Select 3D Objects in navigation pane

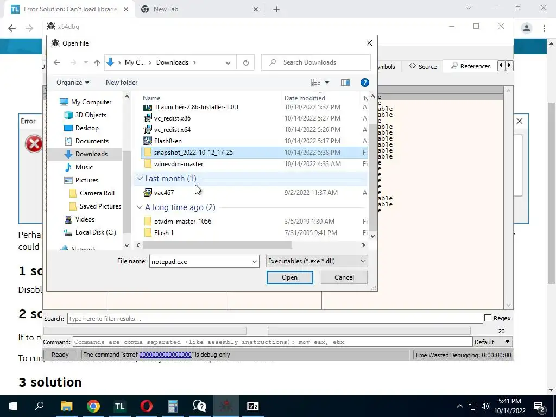85,115
